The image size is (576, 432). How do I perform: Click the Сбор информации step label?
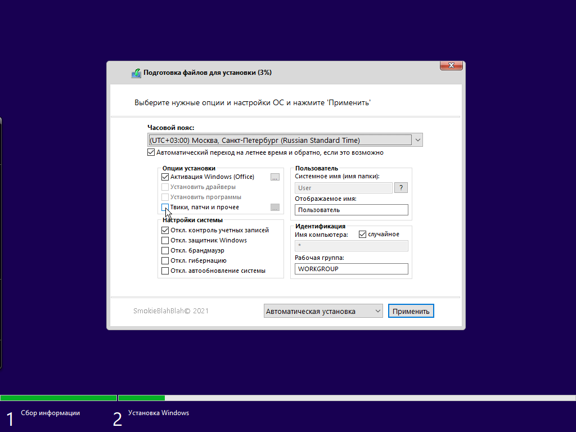click(50, 413)
